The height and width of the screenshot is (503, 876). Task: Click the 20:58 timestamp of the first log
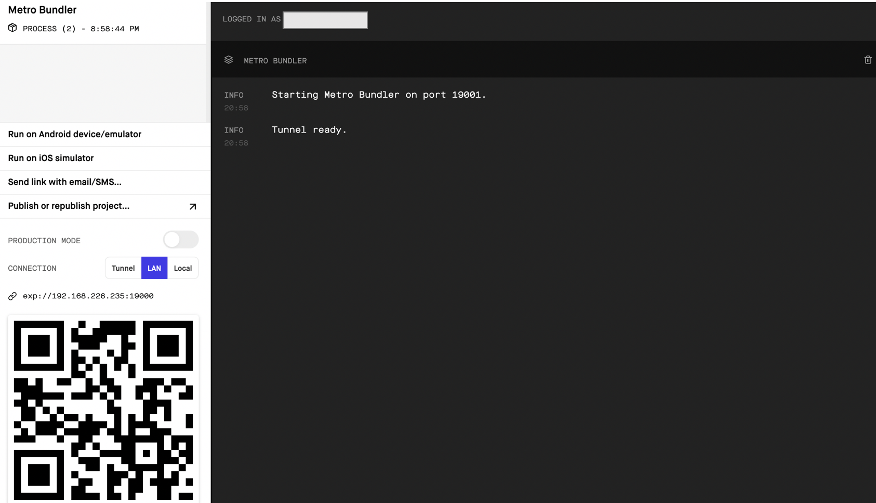click(x=236, y=108)
